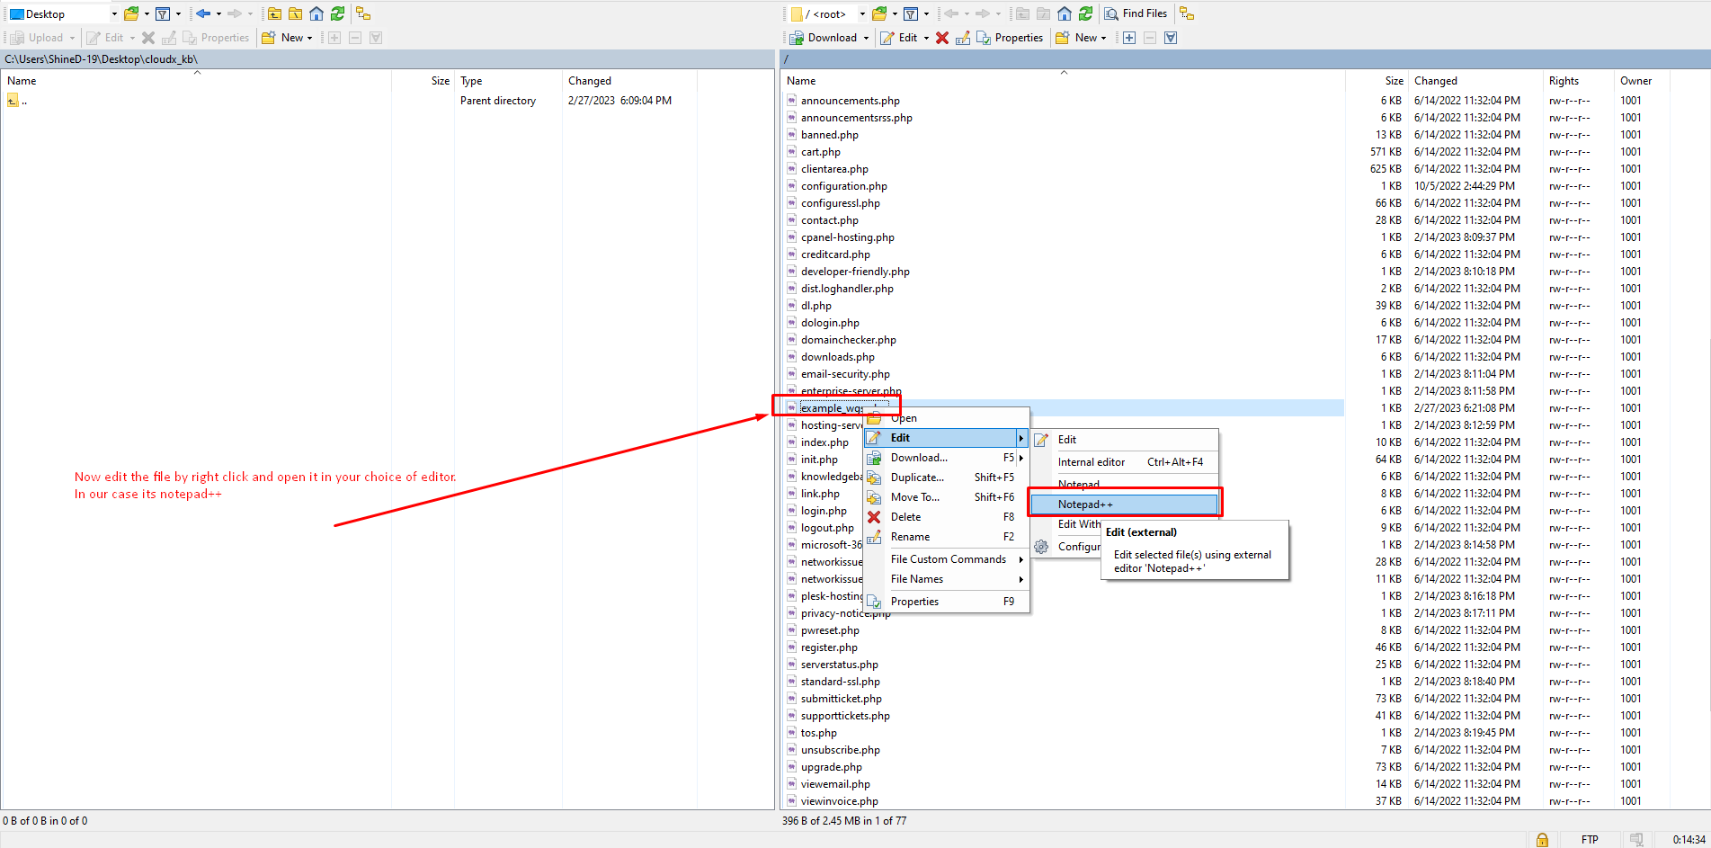Screen dimensions: 1711x848
Task: Click the remote Select Files plus icon
Action: click(1129, 38)
